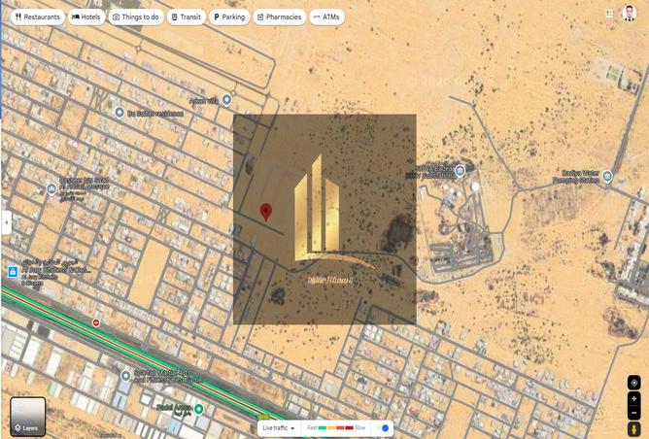
Task: Filter map by Hotels
Action: [x=86, y=17]
